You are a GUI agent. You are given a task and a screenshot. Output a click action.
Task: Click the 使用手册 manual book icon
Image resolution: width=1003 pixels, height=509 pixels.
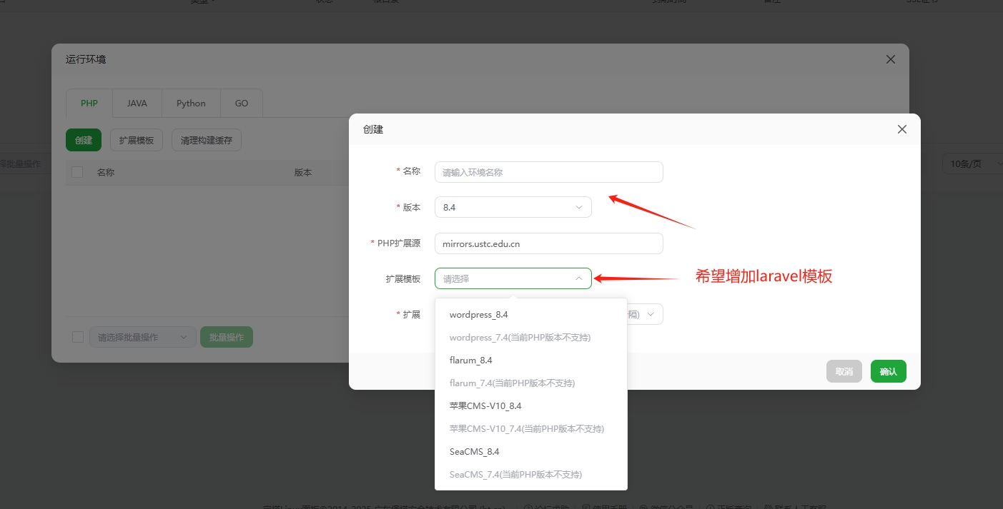[586, 505]
